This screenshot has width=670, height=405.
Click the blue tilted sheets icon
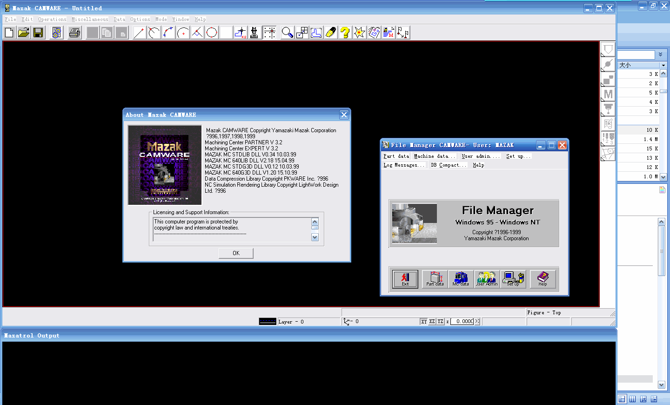click(374, 33)
